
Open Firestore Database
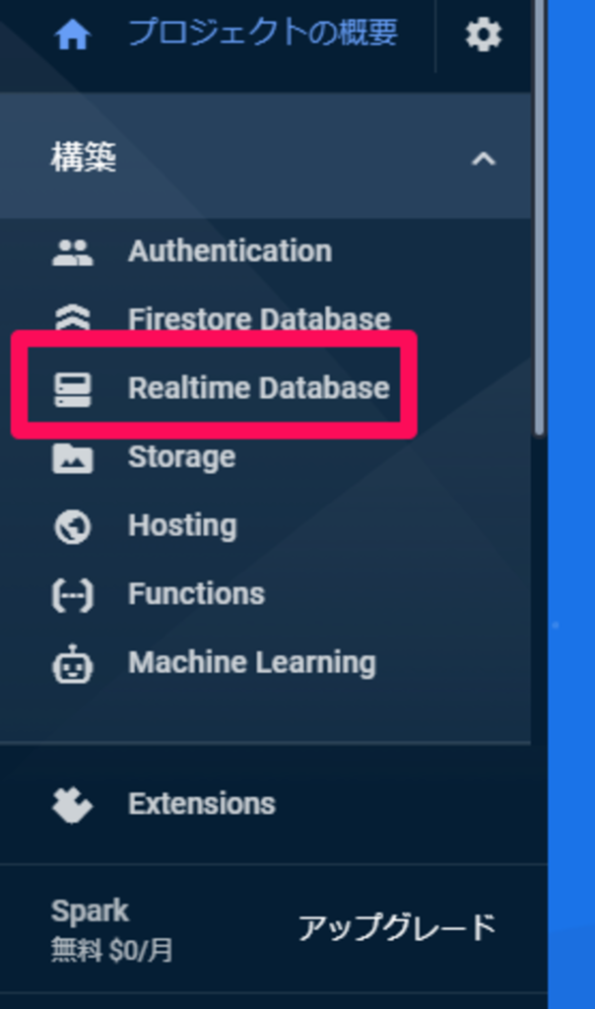point(259,318)
